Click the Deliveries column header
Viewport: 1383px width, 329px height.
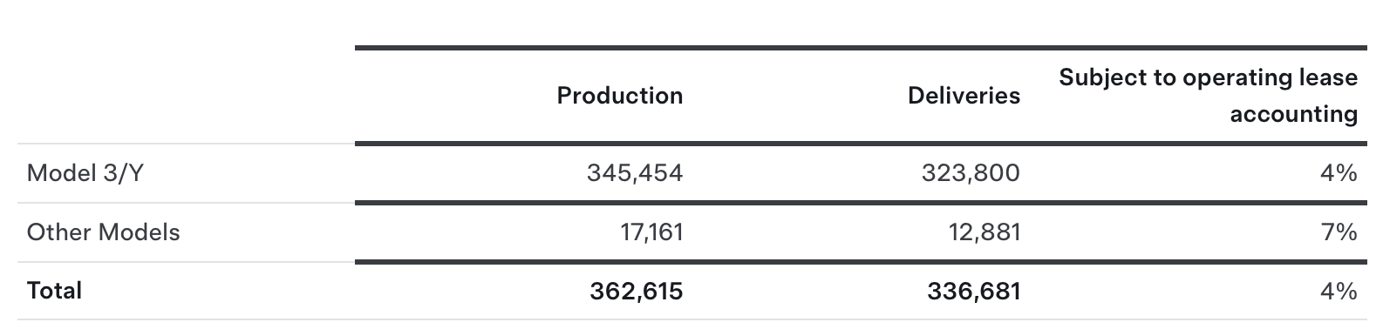pyautogui.click(x=964, y=95)
